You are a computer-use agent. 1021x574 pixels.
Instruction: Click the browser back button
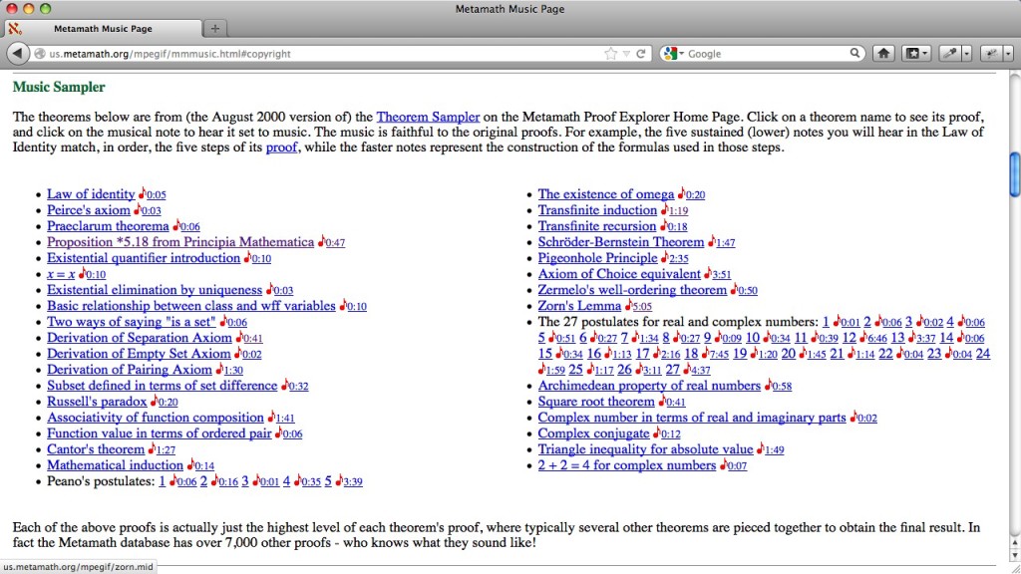(18, 54)
